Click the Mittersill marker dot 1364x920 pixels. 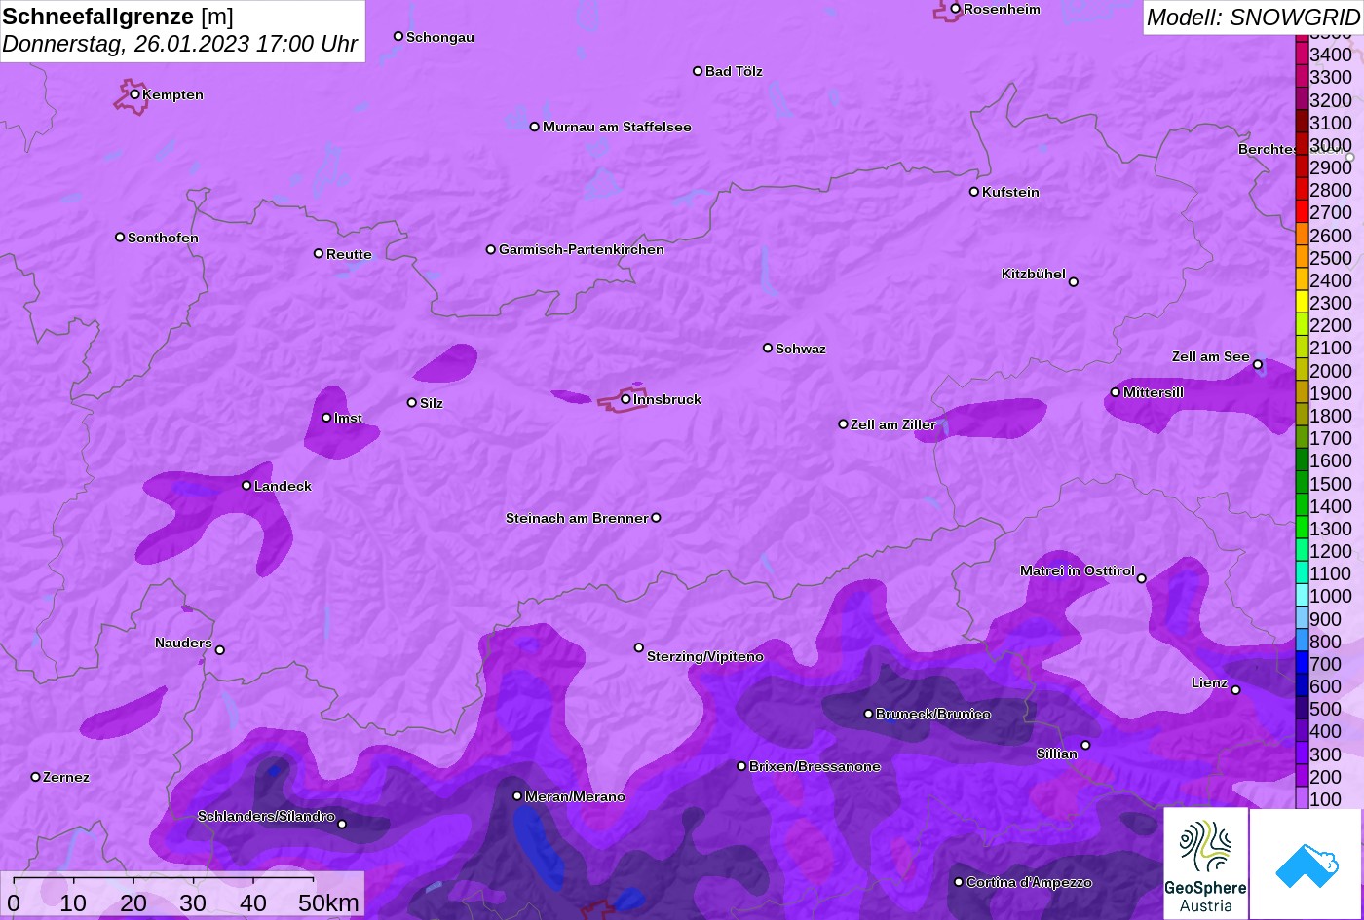[x=1116, y=392]
